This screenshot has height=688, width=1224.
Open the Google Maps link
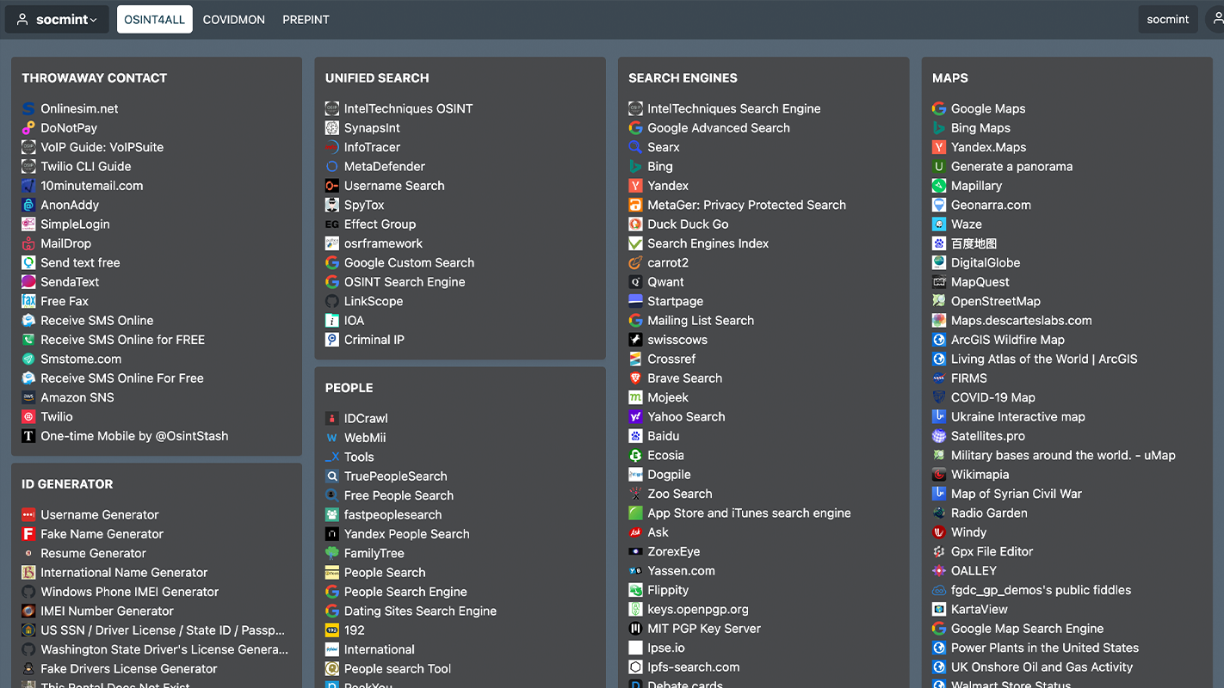988,108
